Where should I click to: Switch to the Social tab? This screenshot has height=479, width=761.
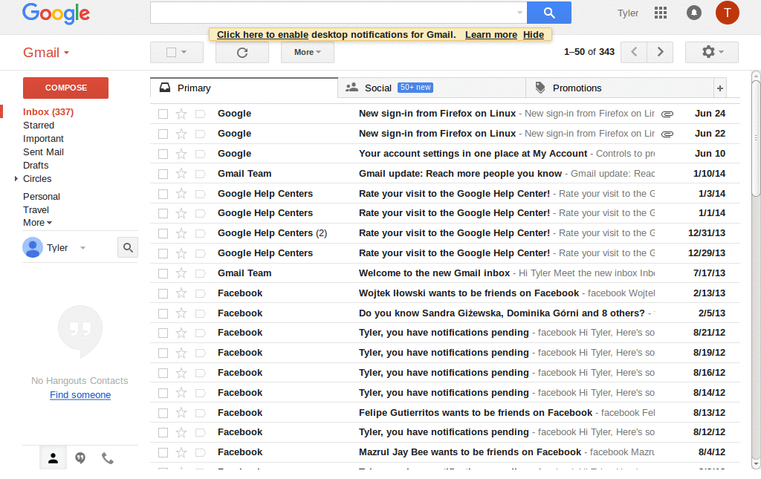pos(432,88)
